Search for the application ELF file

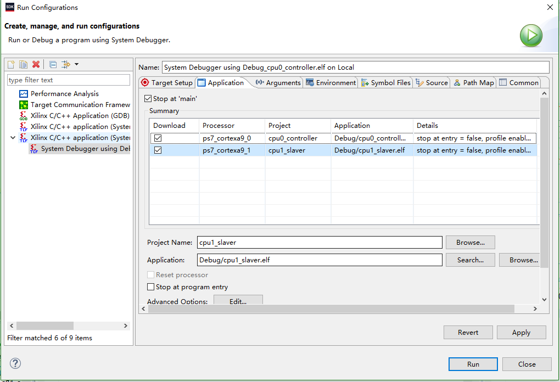tap(471, 260)
